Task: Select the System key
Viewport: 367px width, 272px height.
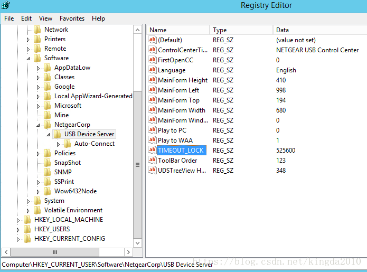Action: [54, 201]
